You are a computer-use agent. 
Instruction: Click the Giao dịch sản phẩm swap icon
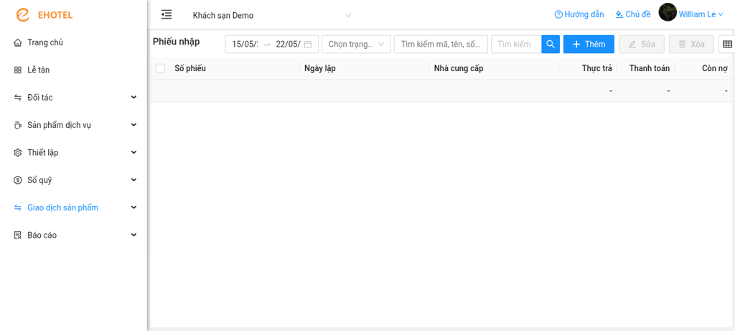(18, 208)
